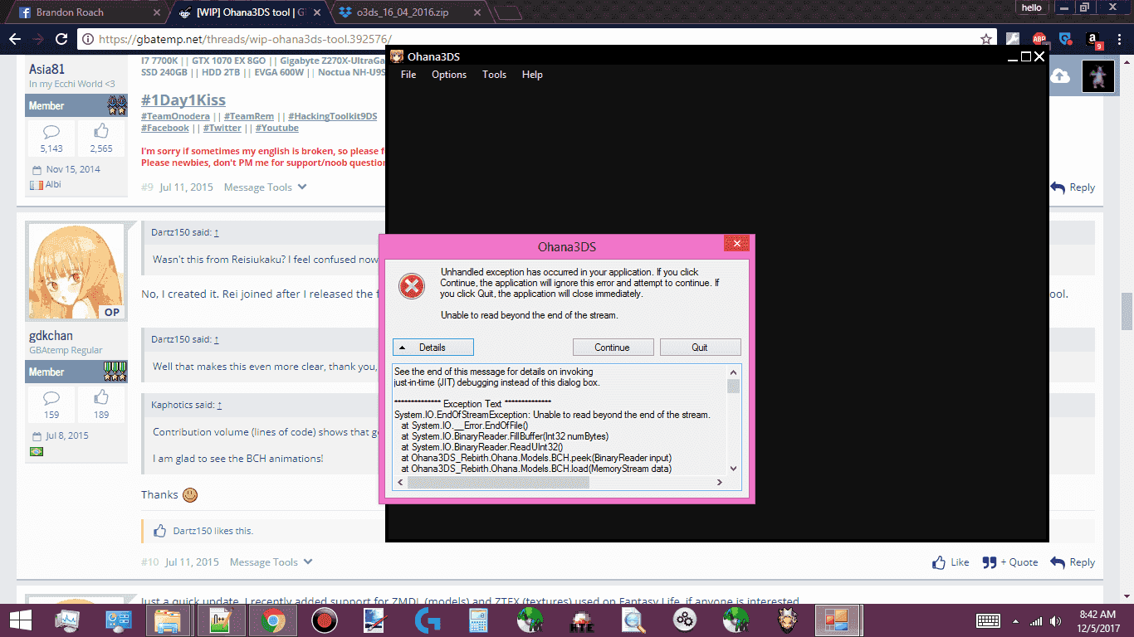Open the Windows Start button
Screen dimensions: 1134x637
20,620
